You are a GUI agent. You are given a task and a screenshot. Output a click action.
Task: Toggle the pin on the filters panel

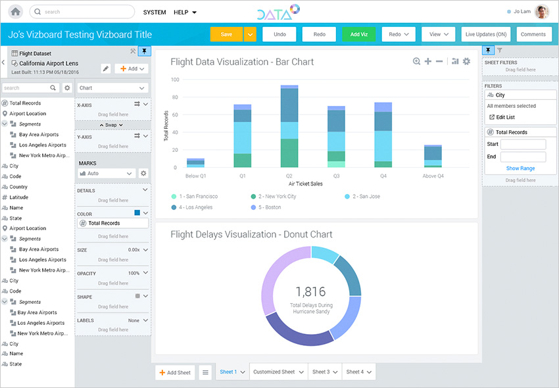pyautogui.click(x=488, y=51)
